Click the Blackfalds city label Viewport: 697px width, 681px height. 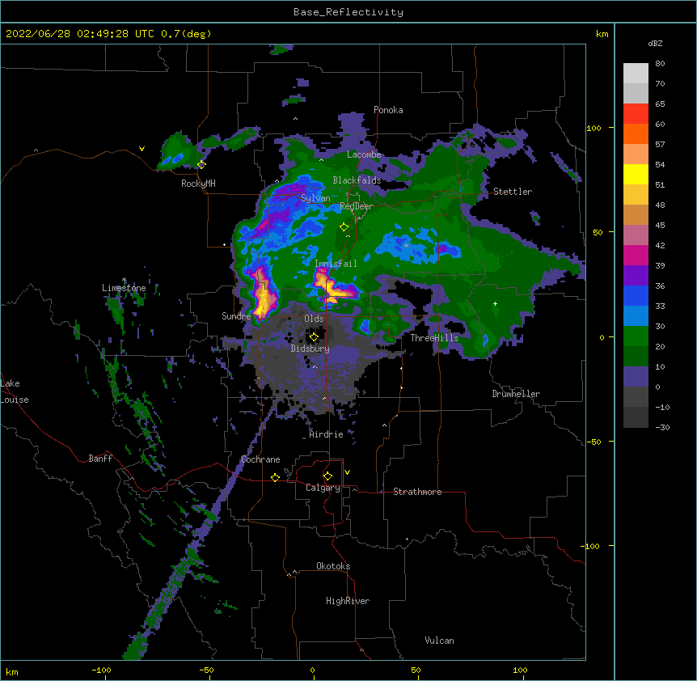357,180
